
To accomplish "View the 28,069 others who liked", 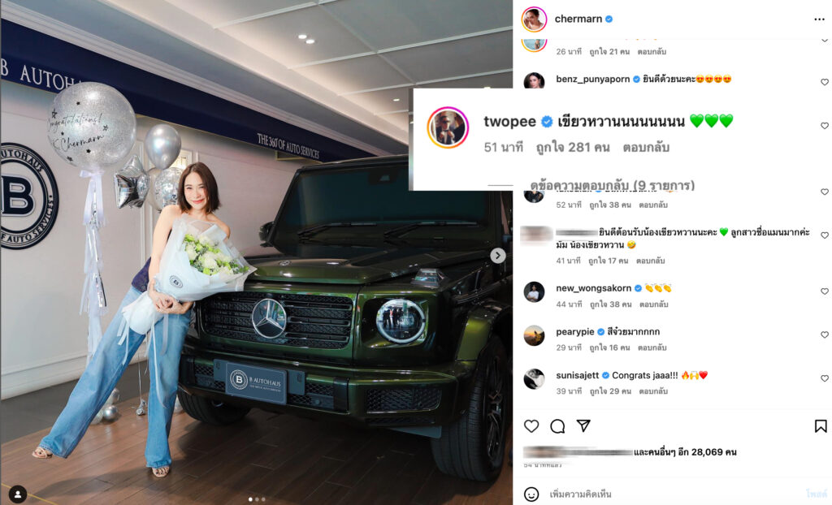I will tap(684, 452).
